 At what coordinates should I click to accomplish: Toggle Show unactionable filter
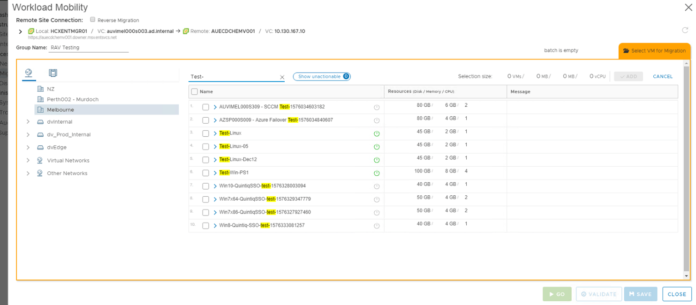coord(321,76)
